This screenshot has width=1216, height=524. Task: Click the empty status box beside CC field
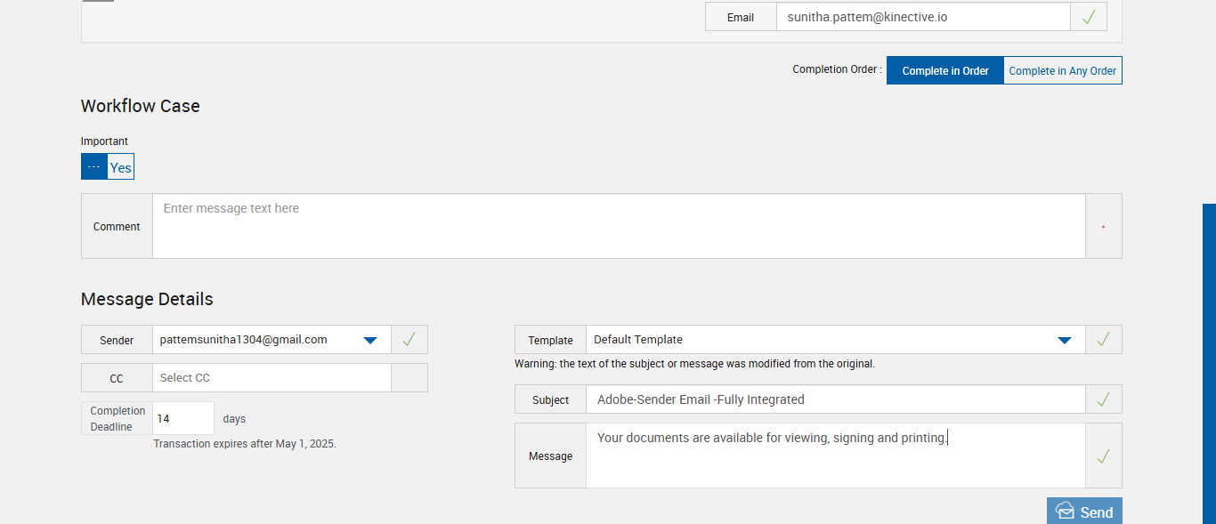409,378
